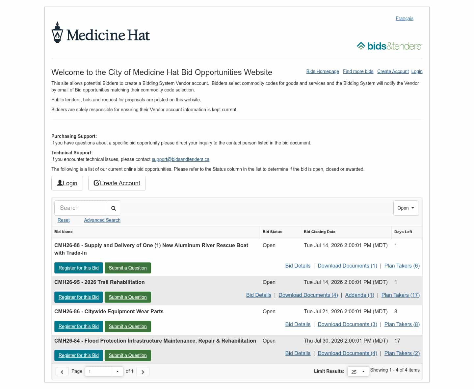The height and width of the screenshot is (389, 474).
Task: Open Advanced Search link
Action: 102,220
